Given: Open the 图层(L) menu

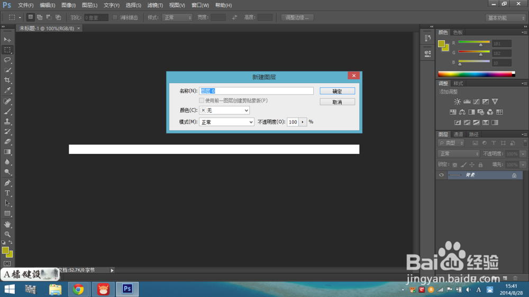Looking at the screenshot, I should [89, 5].
